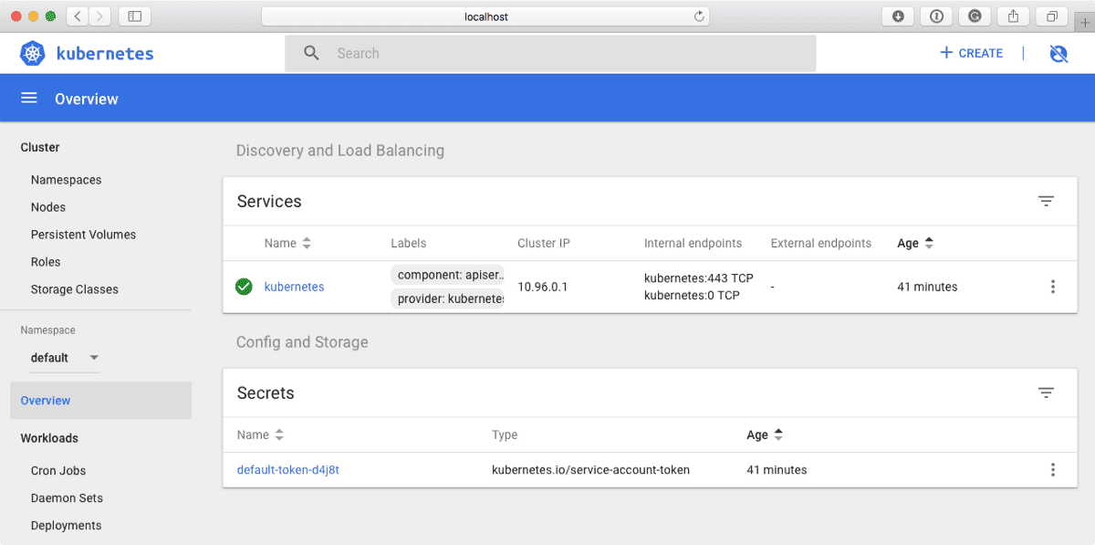The width and height of the screenshot is (1095, 545).
Task: Select Overview in the sidebar
Action: pos(45,400)
